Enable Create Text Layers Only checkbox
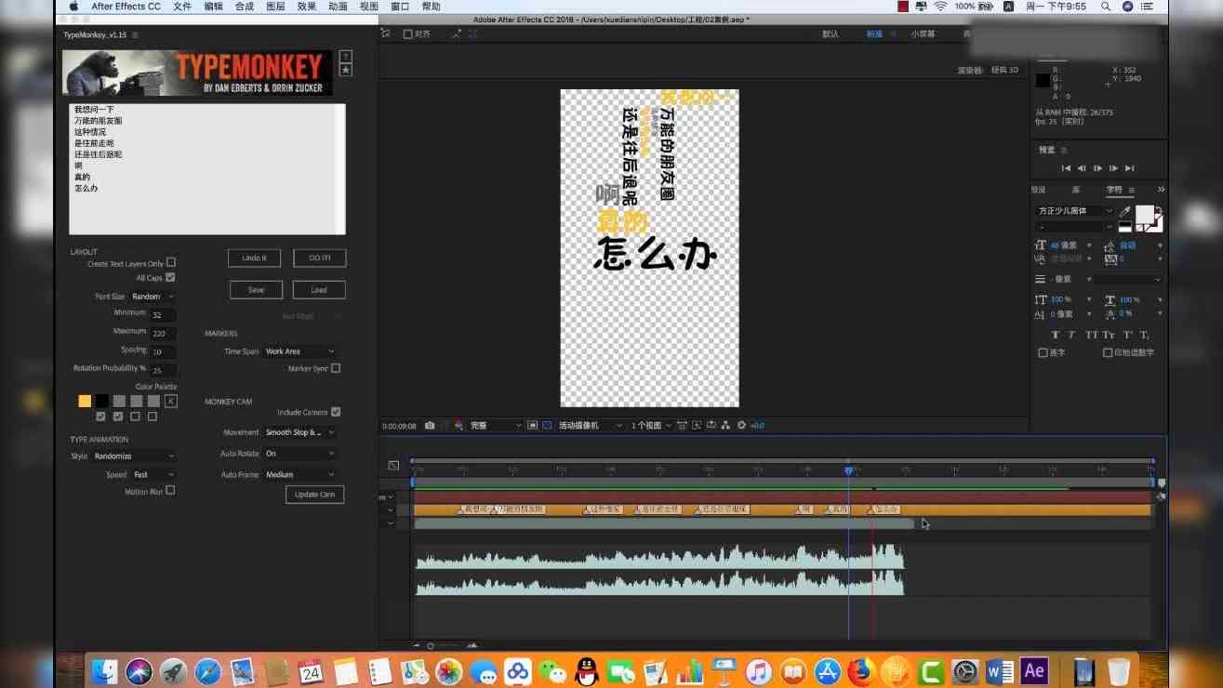Viewport: 1223px width, 688px height. 171,262
